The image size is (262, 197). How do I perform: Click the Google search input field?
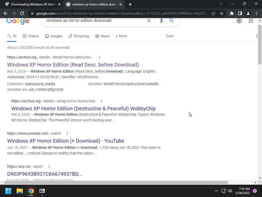click(x=95, y=21)
